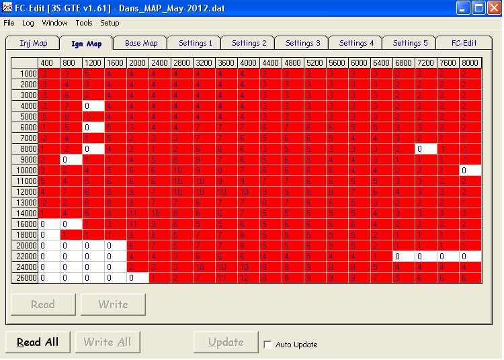
Task: Enable the Auto Update checkbox
Action: coord(268,345)
